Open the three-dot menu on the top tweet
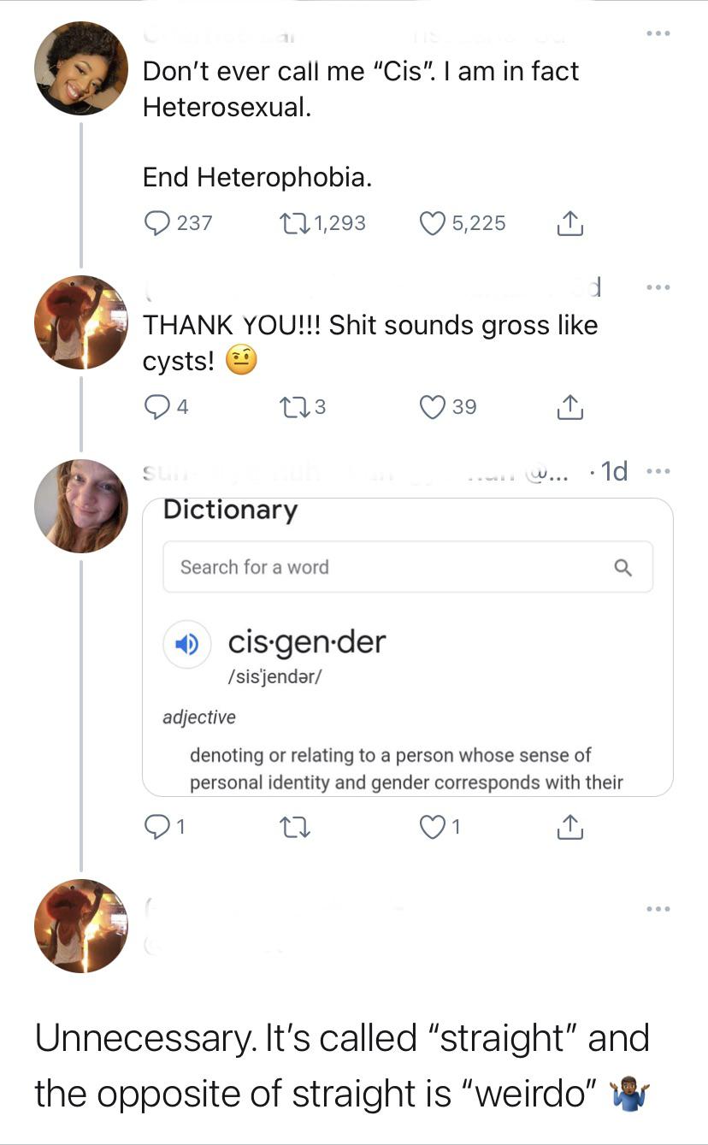 tap(658, 32)
